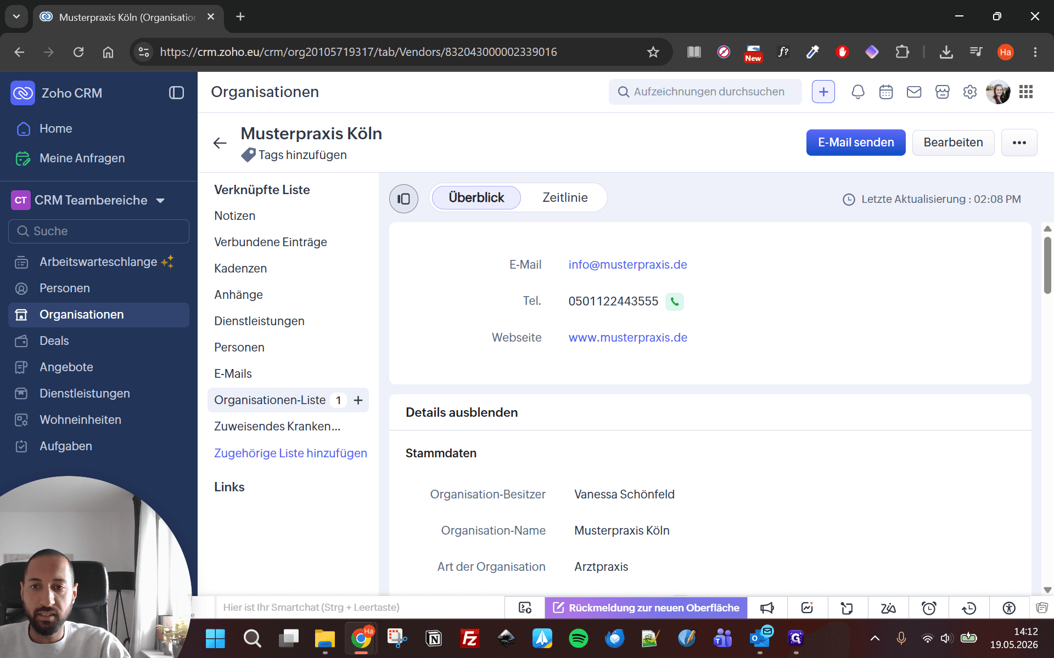Click Zugehörige Liste hinzufügen link

[290, 453]
